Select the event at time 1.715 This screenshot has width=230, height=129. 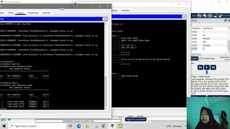click(209, 49)
